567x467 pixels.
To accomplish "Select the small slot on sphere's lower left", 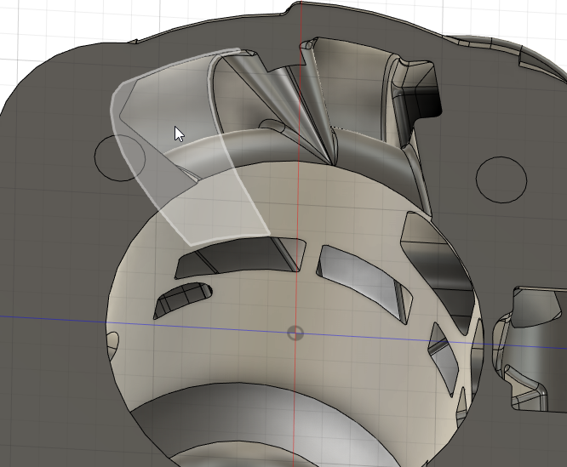I will [x=181, y=298].
